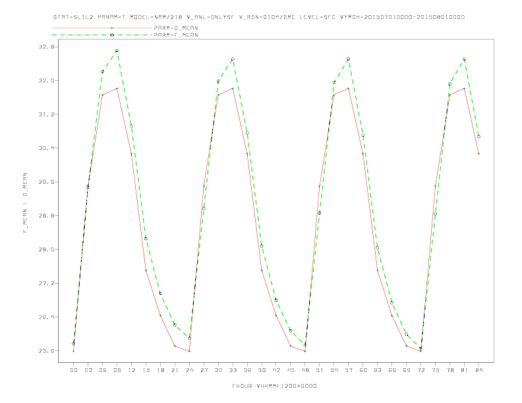Click the x-axis tick label 36
The height and width of the screenshot is (403, 522).
pos(247,370)
